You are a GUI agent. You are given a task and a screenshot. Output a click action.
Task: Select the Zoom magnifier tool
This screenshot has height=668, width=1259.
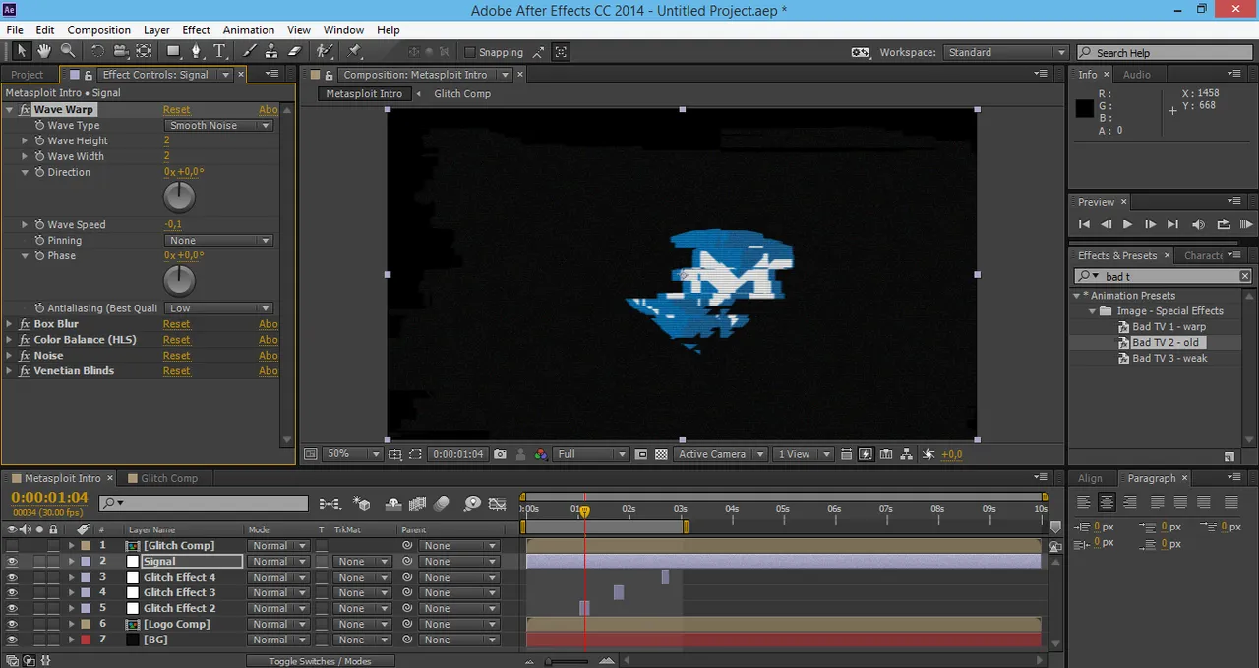pos(68,51)
